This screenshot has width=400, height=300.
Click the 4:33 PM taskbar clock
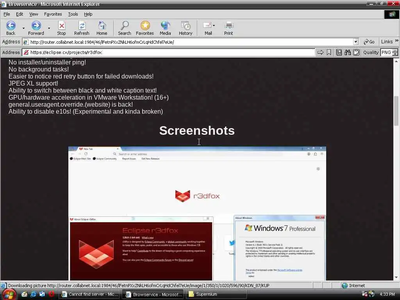point(387,295)
